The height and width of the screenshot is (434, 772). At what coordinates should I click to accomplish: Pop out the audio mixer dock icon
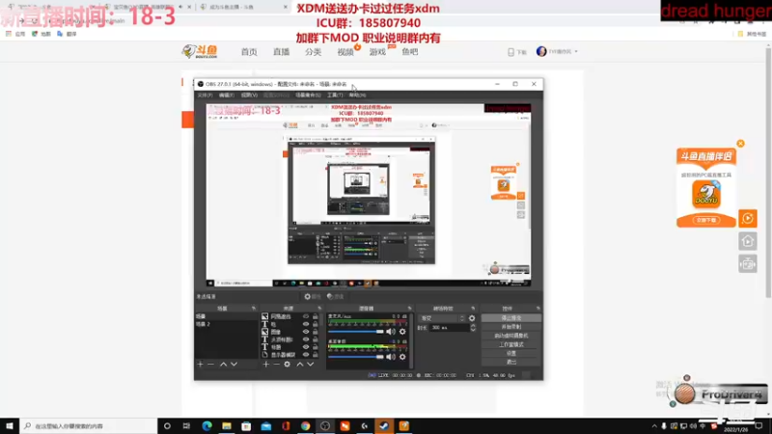409,309
